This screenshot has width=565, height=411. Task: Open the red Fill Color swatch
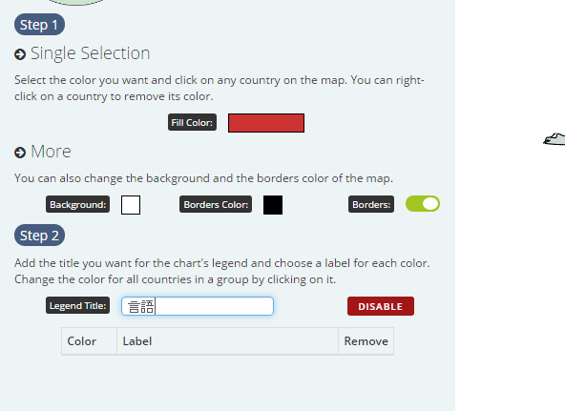click(266, 123)
